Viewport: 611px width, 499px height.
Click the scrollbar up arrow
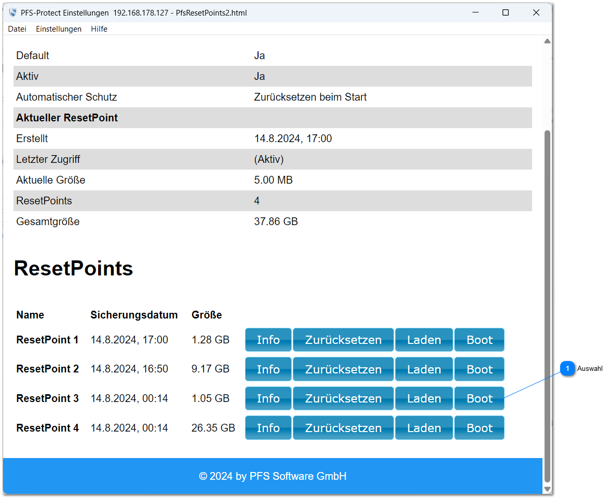click(547, 41)
